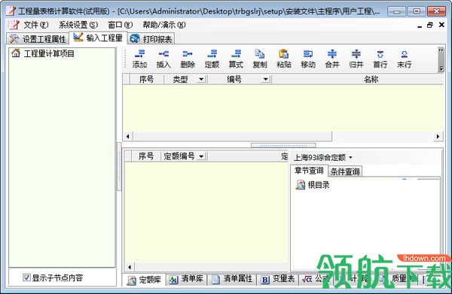The image size is (452, 294).
Task: Close the inner document window
Action: click(441, 25)
